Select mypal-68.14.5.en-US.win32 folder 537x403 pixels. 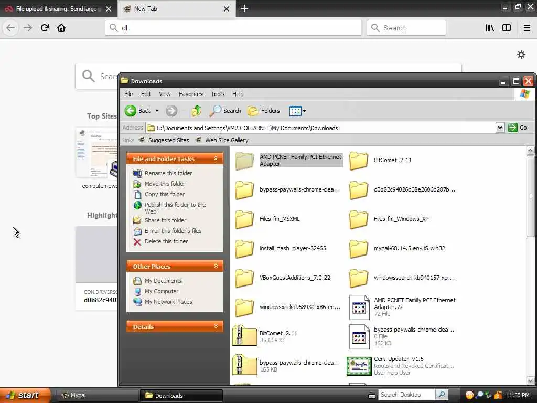[x=398, y=248]
